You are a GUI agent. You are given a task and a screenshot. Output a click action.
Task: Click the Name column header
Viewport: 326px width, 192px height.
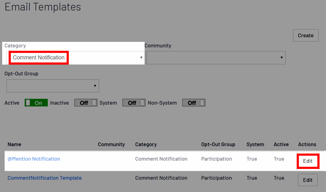coord(14,144)
